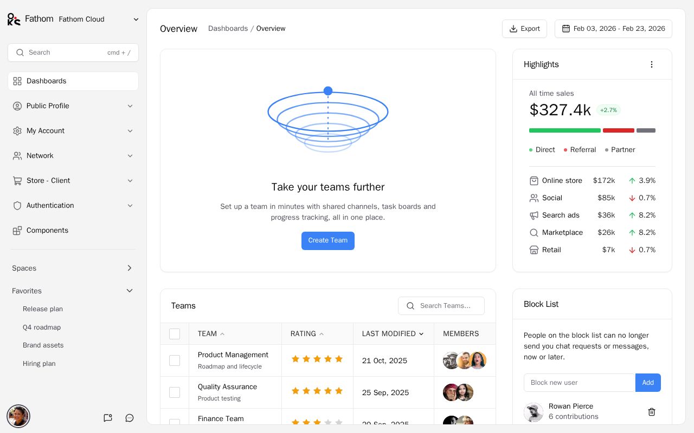Click the Fathom logo icon
694x433 pixels.
click(14, 19)
